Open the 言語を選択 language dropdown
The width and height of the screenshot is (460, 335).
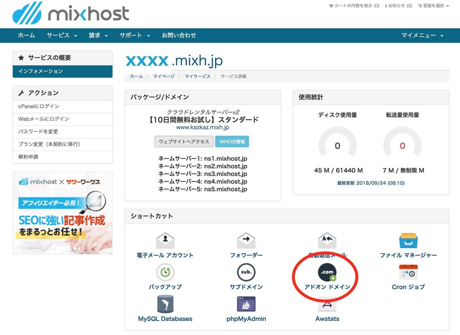pyautogui.click(x=433, y=6)
